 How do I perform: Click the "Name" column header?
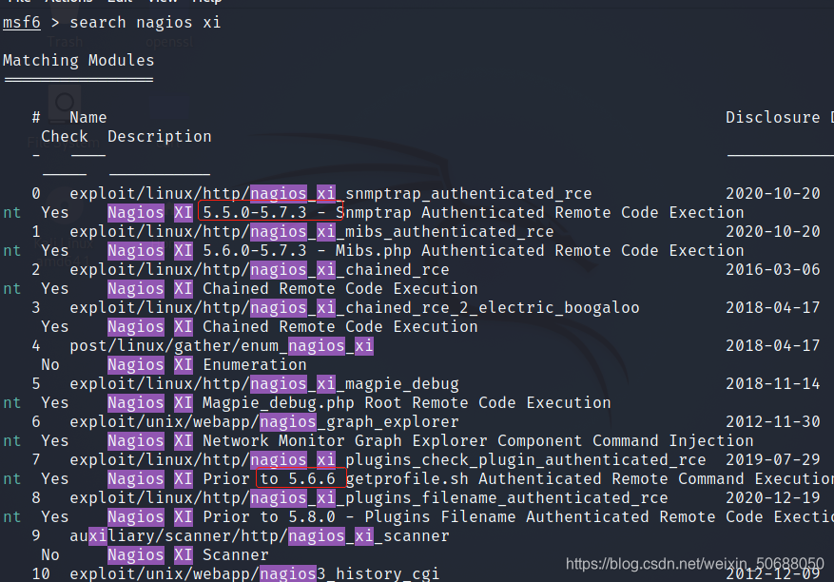pos(88,118)
